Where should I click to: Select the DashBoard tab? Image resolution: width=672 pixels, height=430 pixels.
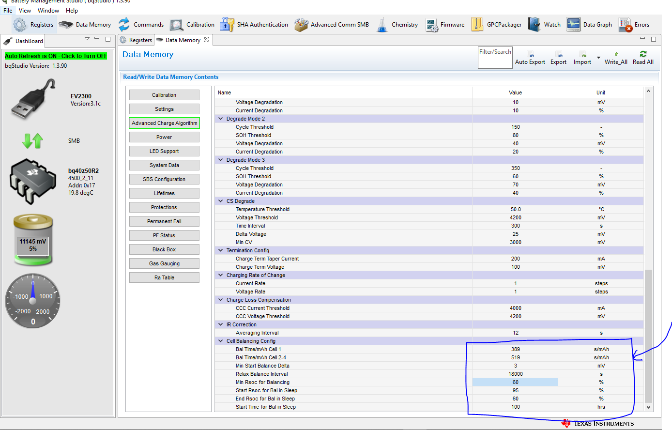point(24,41)
